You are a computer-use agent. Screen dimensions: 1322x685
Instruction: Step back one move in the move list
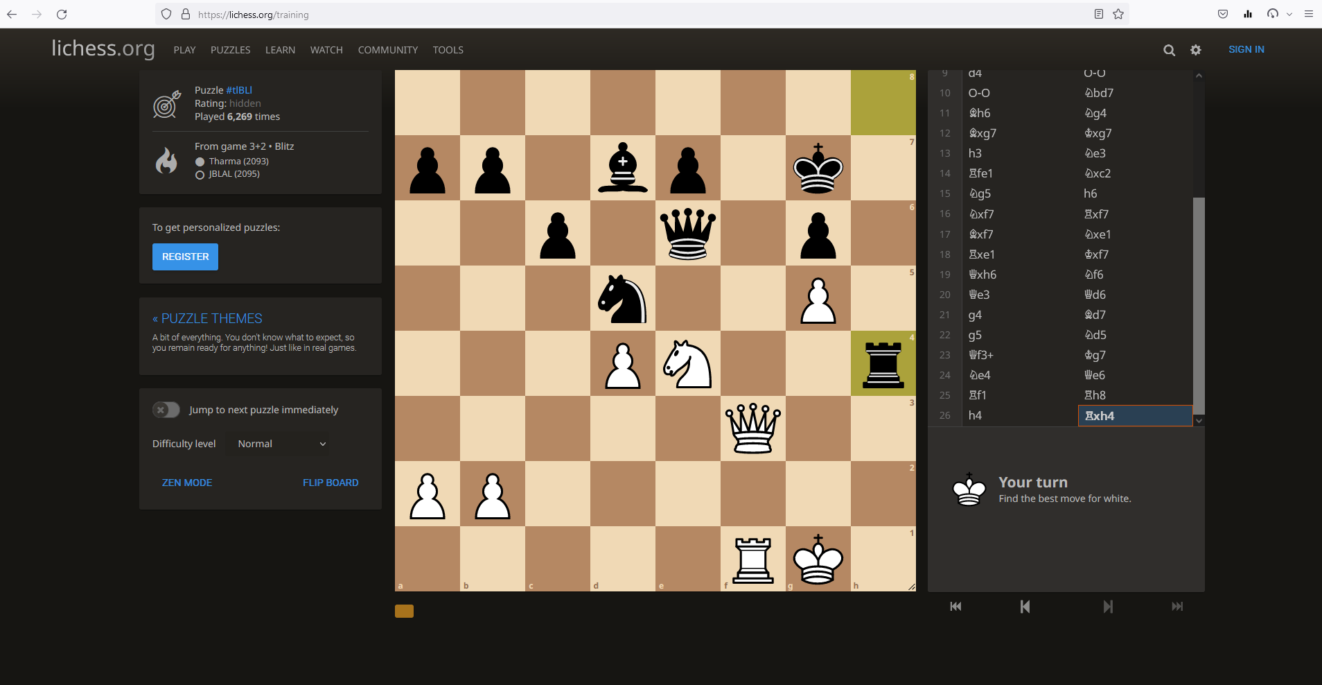pos(1025,606)
